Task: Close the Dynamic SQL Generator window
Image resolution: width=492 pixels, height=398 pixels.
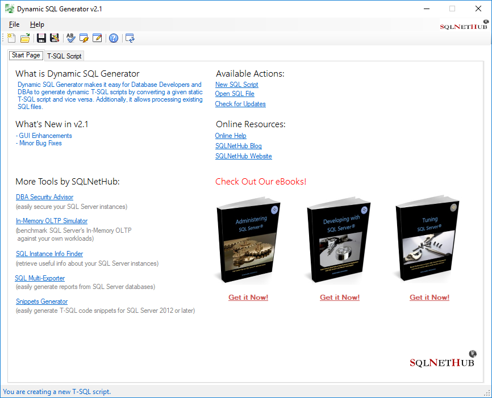Action: click(478, 9)
